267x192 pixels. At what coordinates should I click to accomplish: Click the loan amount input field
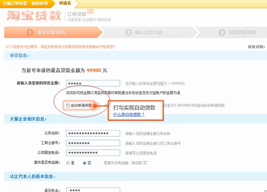(x=93, y=83)
